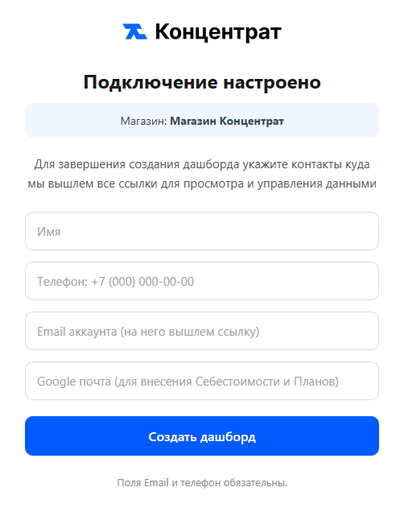Focus the Google почта input field
The height and width of the screenshot is (512, 404).
[x=202, y=381]
